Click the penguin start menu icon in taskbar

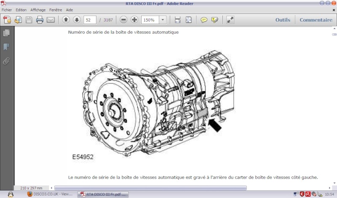tap(11, 194)
